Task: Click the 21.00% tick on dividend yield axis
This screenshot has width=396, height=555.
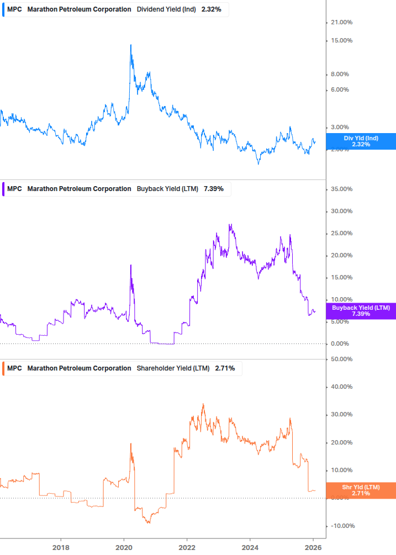Action: click(341, 23)
